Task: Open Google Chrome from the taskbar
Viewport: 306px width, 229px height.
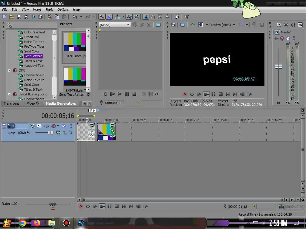Action: 22,223
